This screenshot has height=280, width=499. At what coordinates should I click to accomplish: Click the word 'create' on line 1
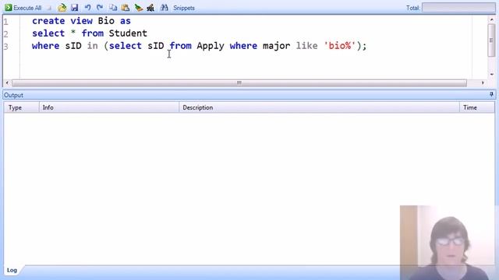[48, 21]
